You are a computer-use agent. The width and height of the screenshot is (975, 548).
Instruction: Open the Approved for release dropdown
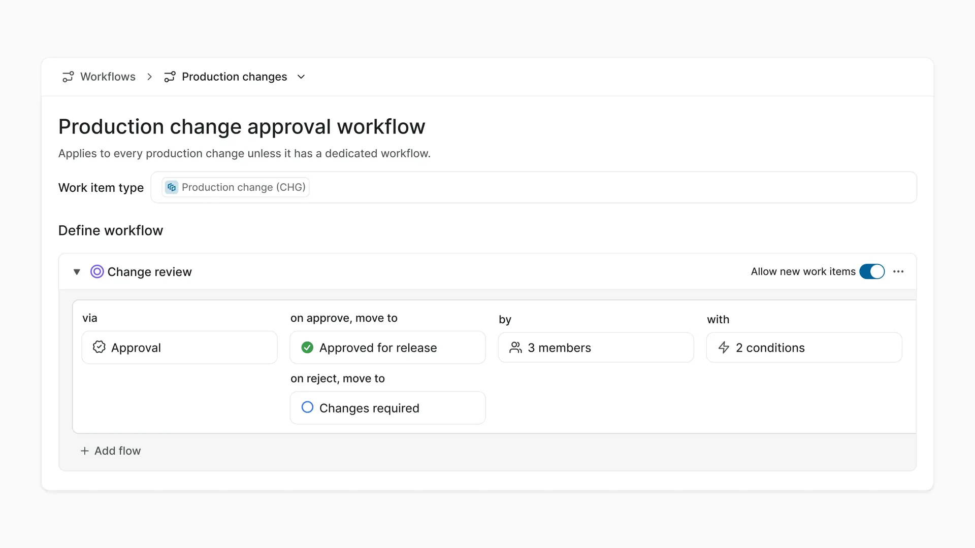pos(388,348)
